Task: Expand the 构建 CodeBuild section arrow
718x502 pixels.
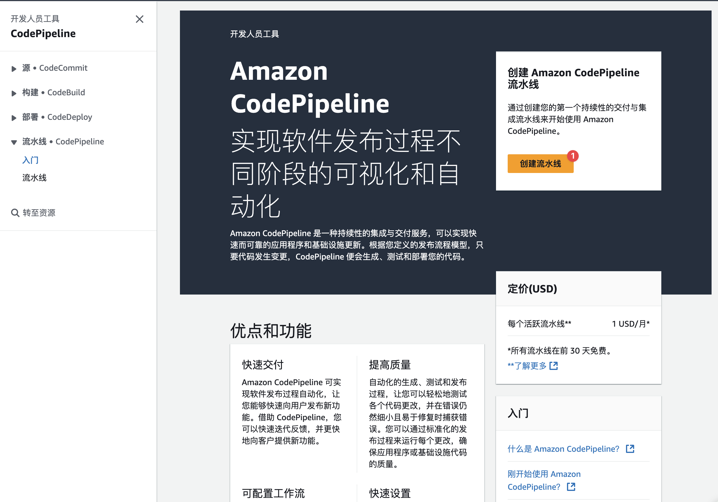Action: 14,93
